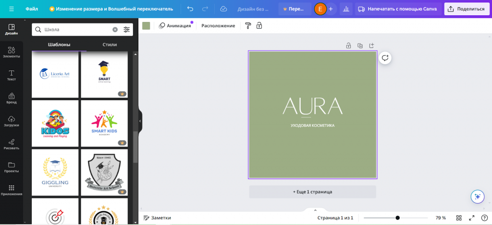Edit the design title field

tap(253, 9)
